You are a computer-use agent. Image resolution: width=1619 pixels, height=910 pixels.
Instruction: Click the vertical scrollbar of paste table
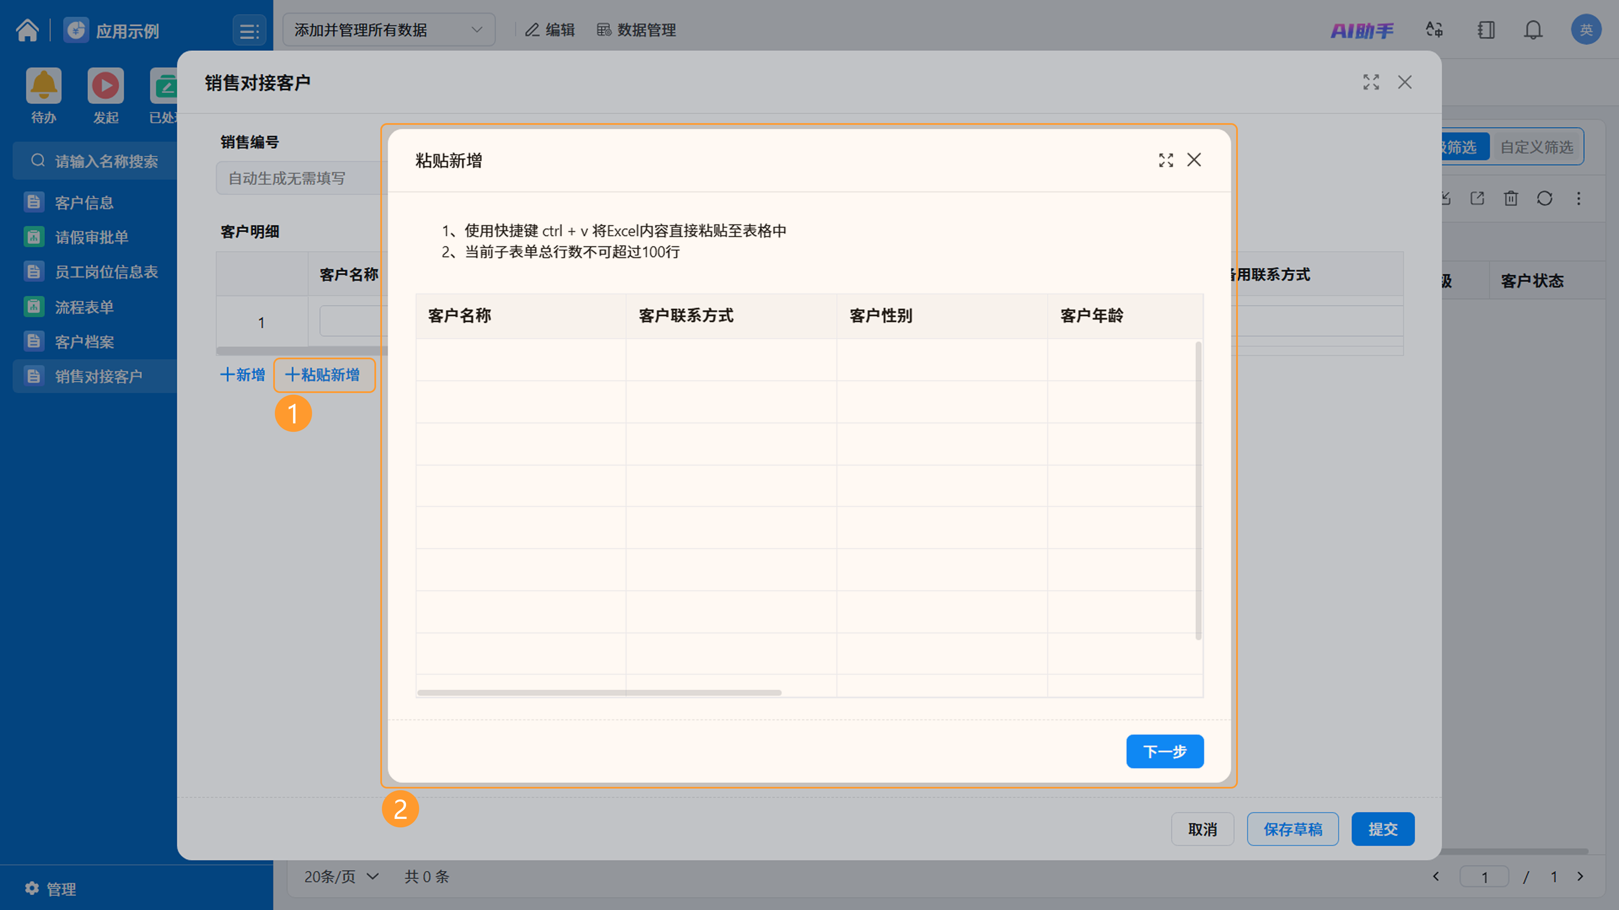pos(1198,490)
